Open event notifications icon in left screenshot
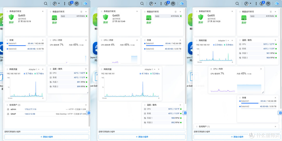282x141 pixels. 70,3
